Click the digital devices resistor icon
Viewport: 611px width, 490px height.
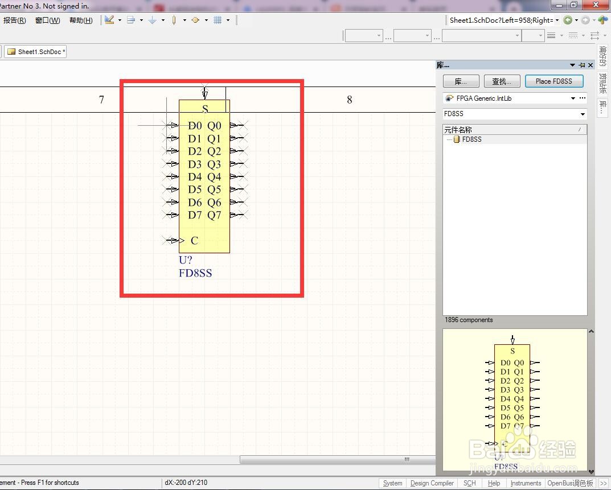click(x=174, y=20)
